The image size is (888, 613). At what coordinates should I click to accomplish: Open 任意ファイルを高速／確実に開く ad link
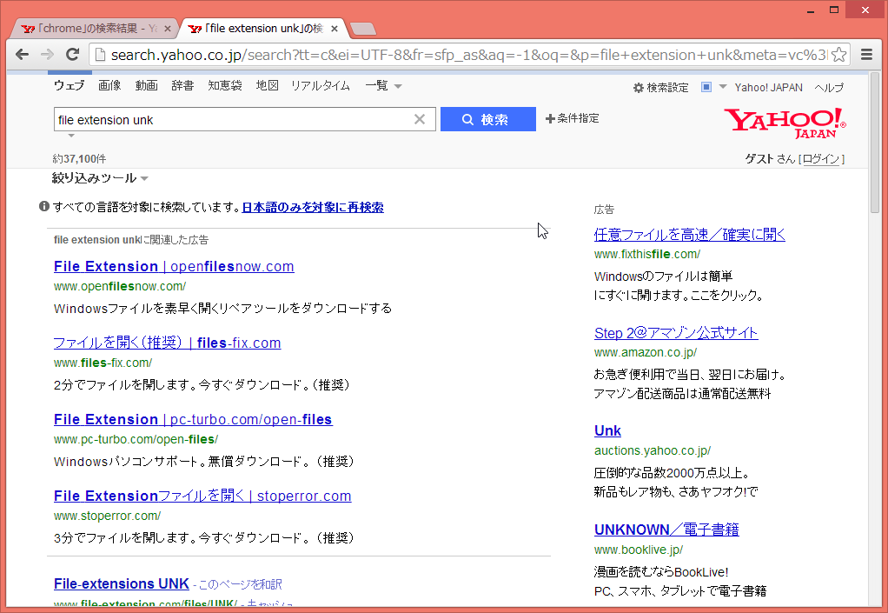point(690,235)
